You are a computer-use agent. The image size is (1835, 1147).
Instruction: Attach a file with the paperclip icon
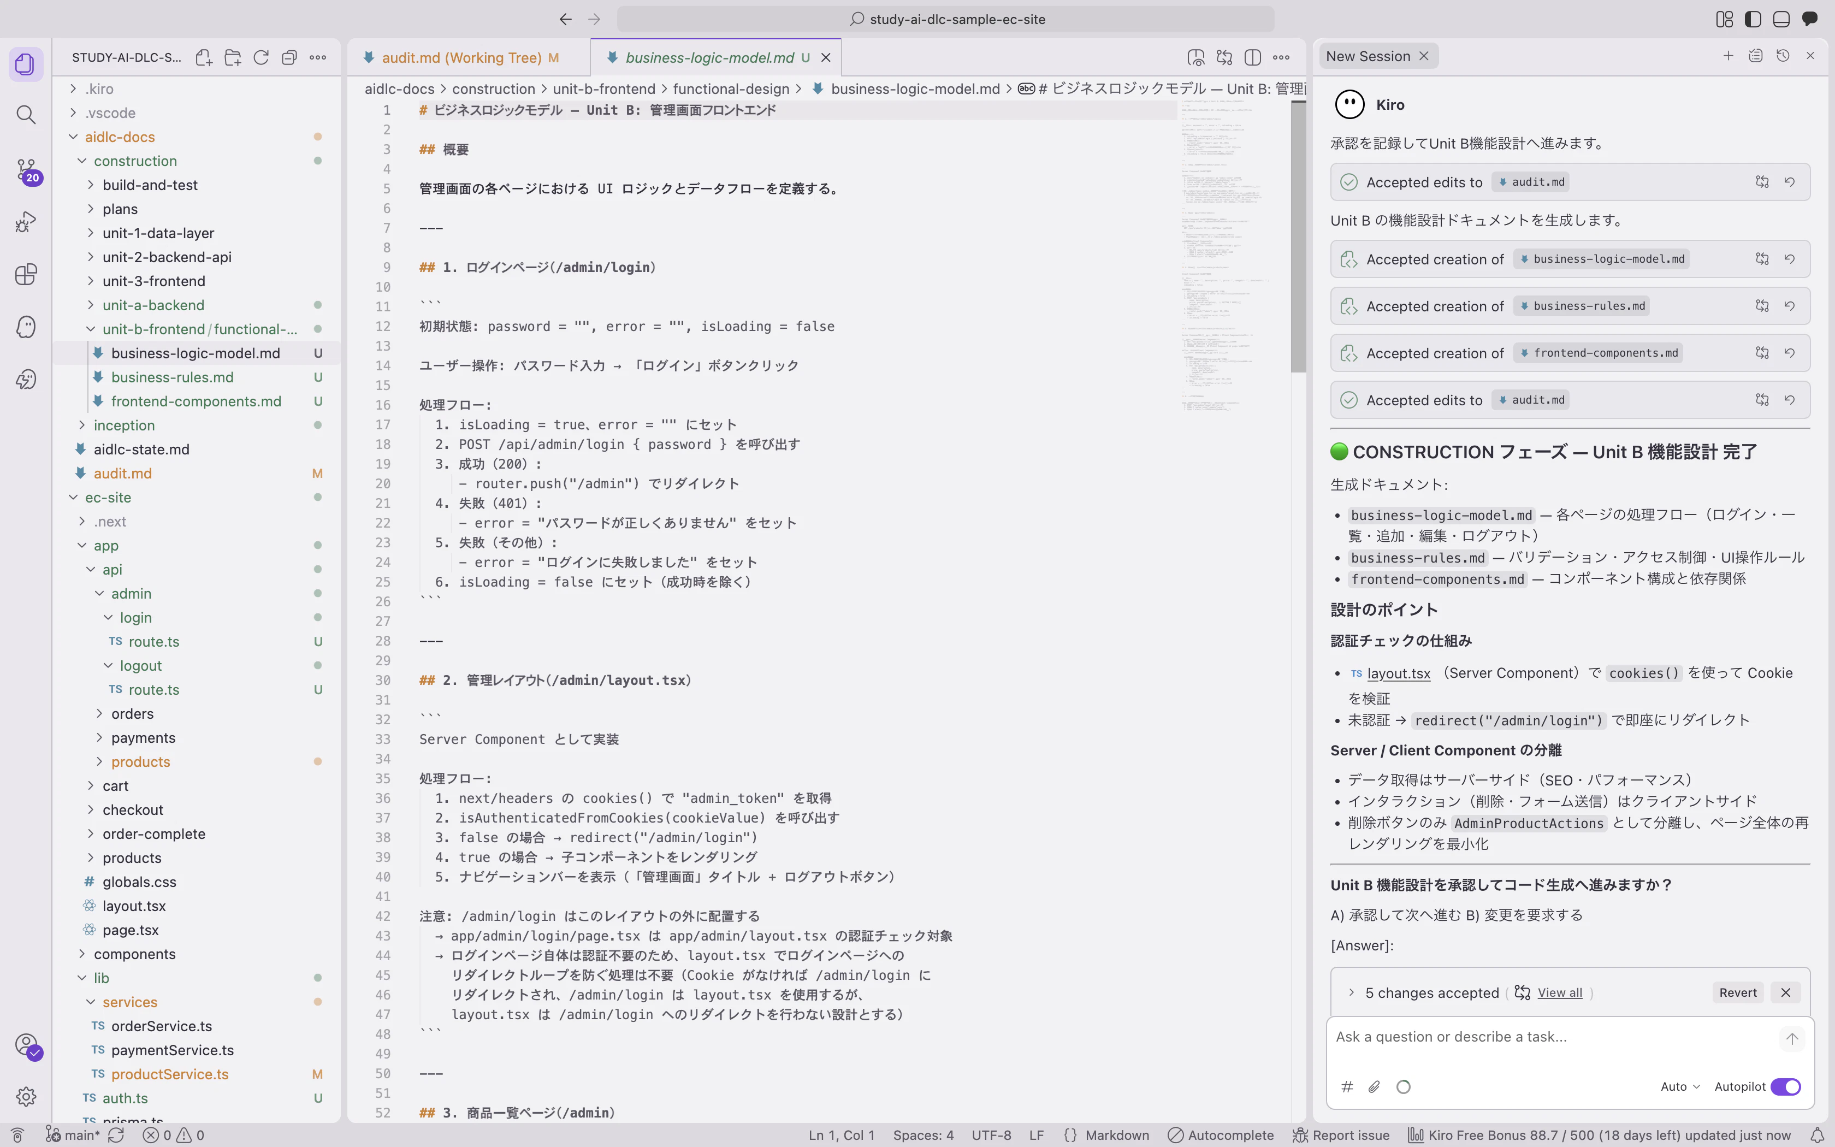(1374, 1086)
